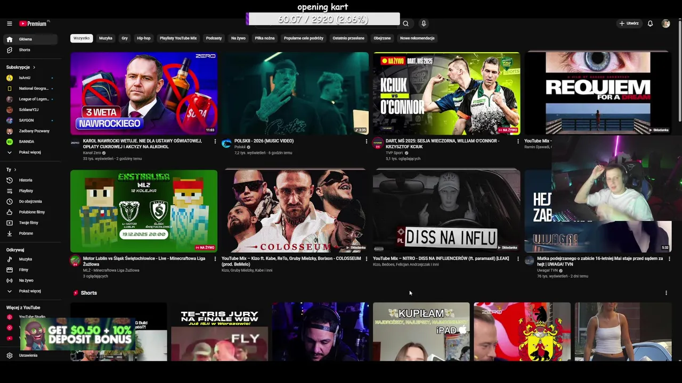682x383 pixels.
Task: Open Kciuk vs O'Connor darts thumbnail
Action: tap(446, 93)
